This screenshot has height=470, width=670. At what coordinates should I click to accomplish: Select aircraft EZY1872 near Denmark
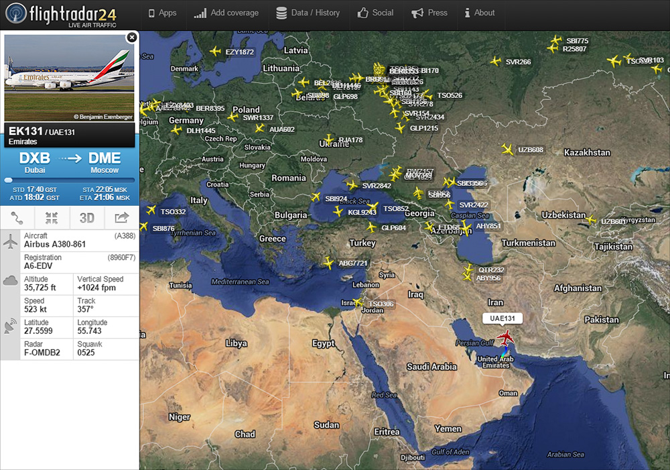(215, 52)
